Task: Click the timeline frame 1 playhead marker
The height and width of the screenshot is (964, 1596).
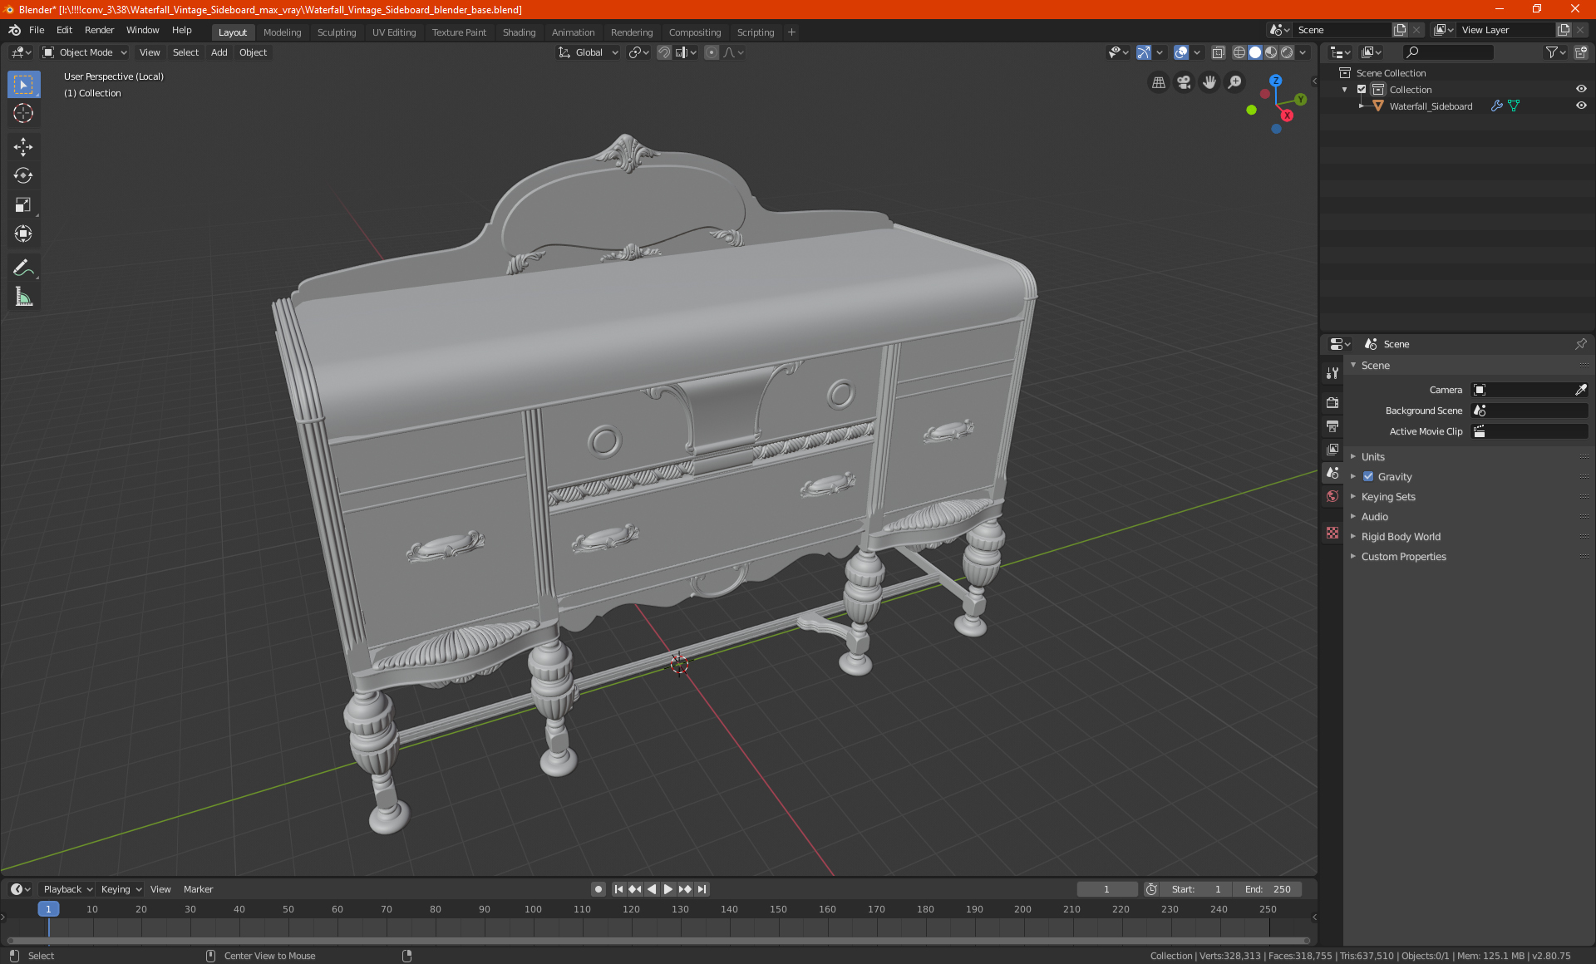Action: [48, 909]
